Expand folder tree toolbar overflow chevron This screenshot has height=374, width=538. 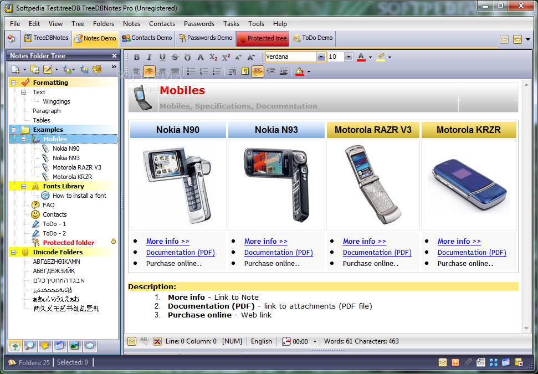point(114,67)
